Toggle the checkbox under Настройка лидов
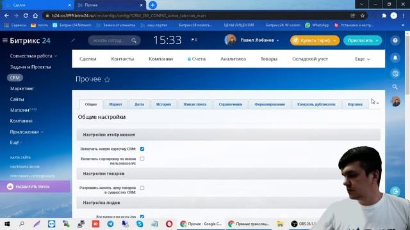This screenshot has height=230, width=410. [x=142, y=217]
